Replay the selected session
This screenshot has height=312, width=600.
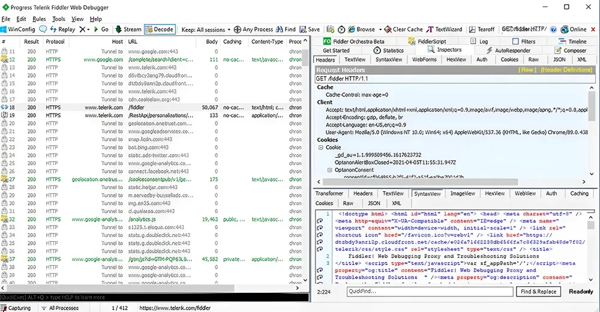pyautogui.click(x=62, y=29)
